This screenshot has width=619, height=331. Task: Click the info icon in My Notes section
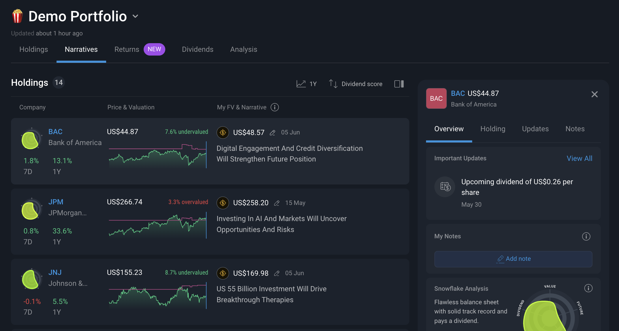click(x=586, y=236)
